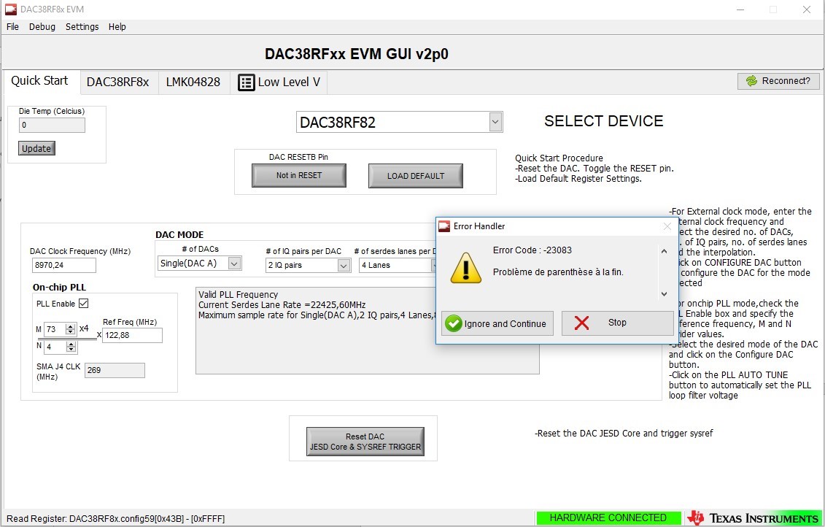The width and height of the screenshot is (825, 527).
Task: Click the Texas Instruments logo
Action: coord(754,518)
